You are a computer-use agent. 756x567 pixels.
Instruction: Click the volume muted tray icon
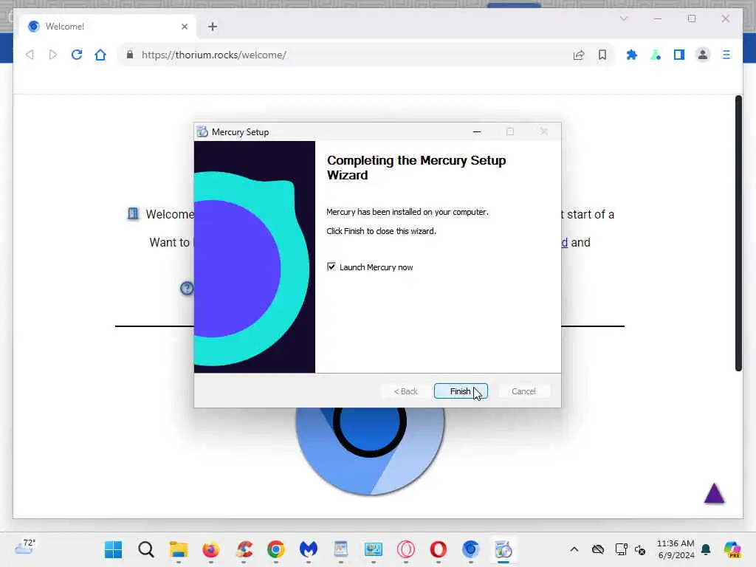point(640,549)
